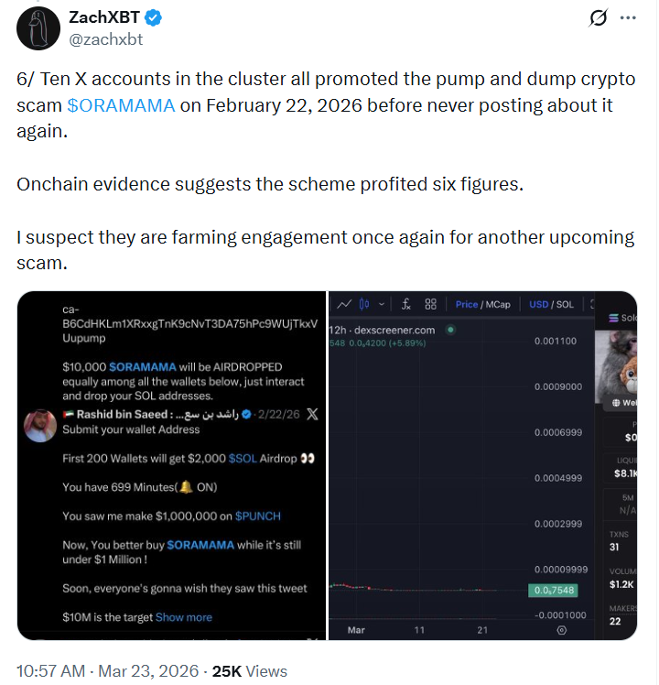Viewport: 659px width, 685px height.
Task: Open the @zachxbt handle link
Action: coord(106,39)
